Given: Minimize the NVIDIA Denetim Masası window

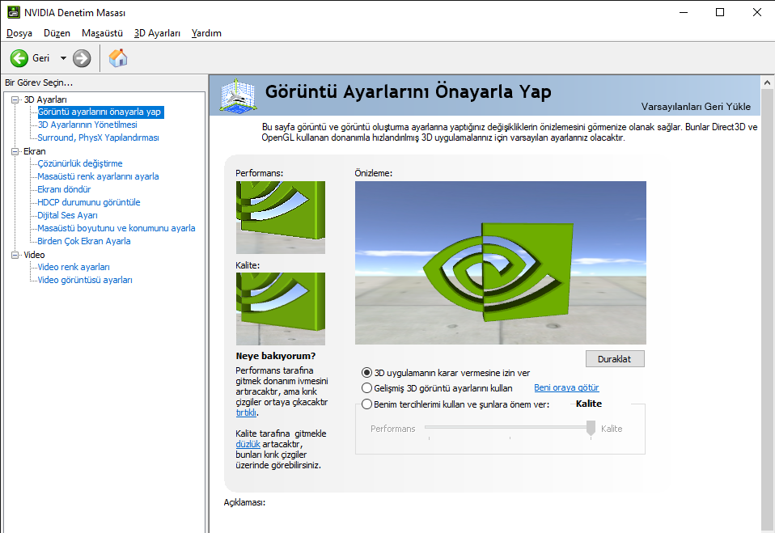Looking at the screenshot, I should pos(684,12).
